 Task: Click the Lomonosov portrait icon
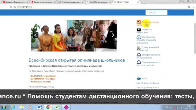coord(139,48)
